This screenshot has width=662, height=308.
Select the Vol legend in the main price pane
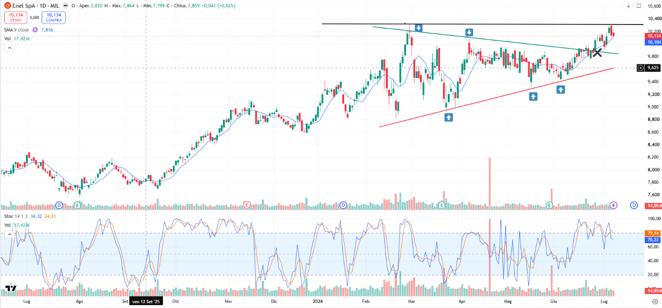(x=8, y=39)
